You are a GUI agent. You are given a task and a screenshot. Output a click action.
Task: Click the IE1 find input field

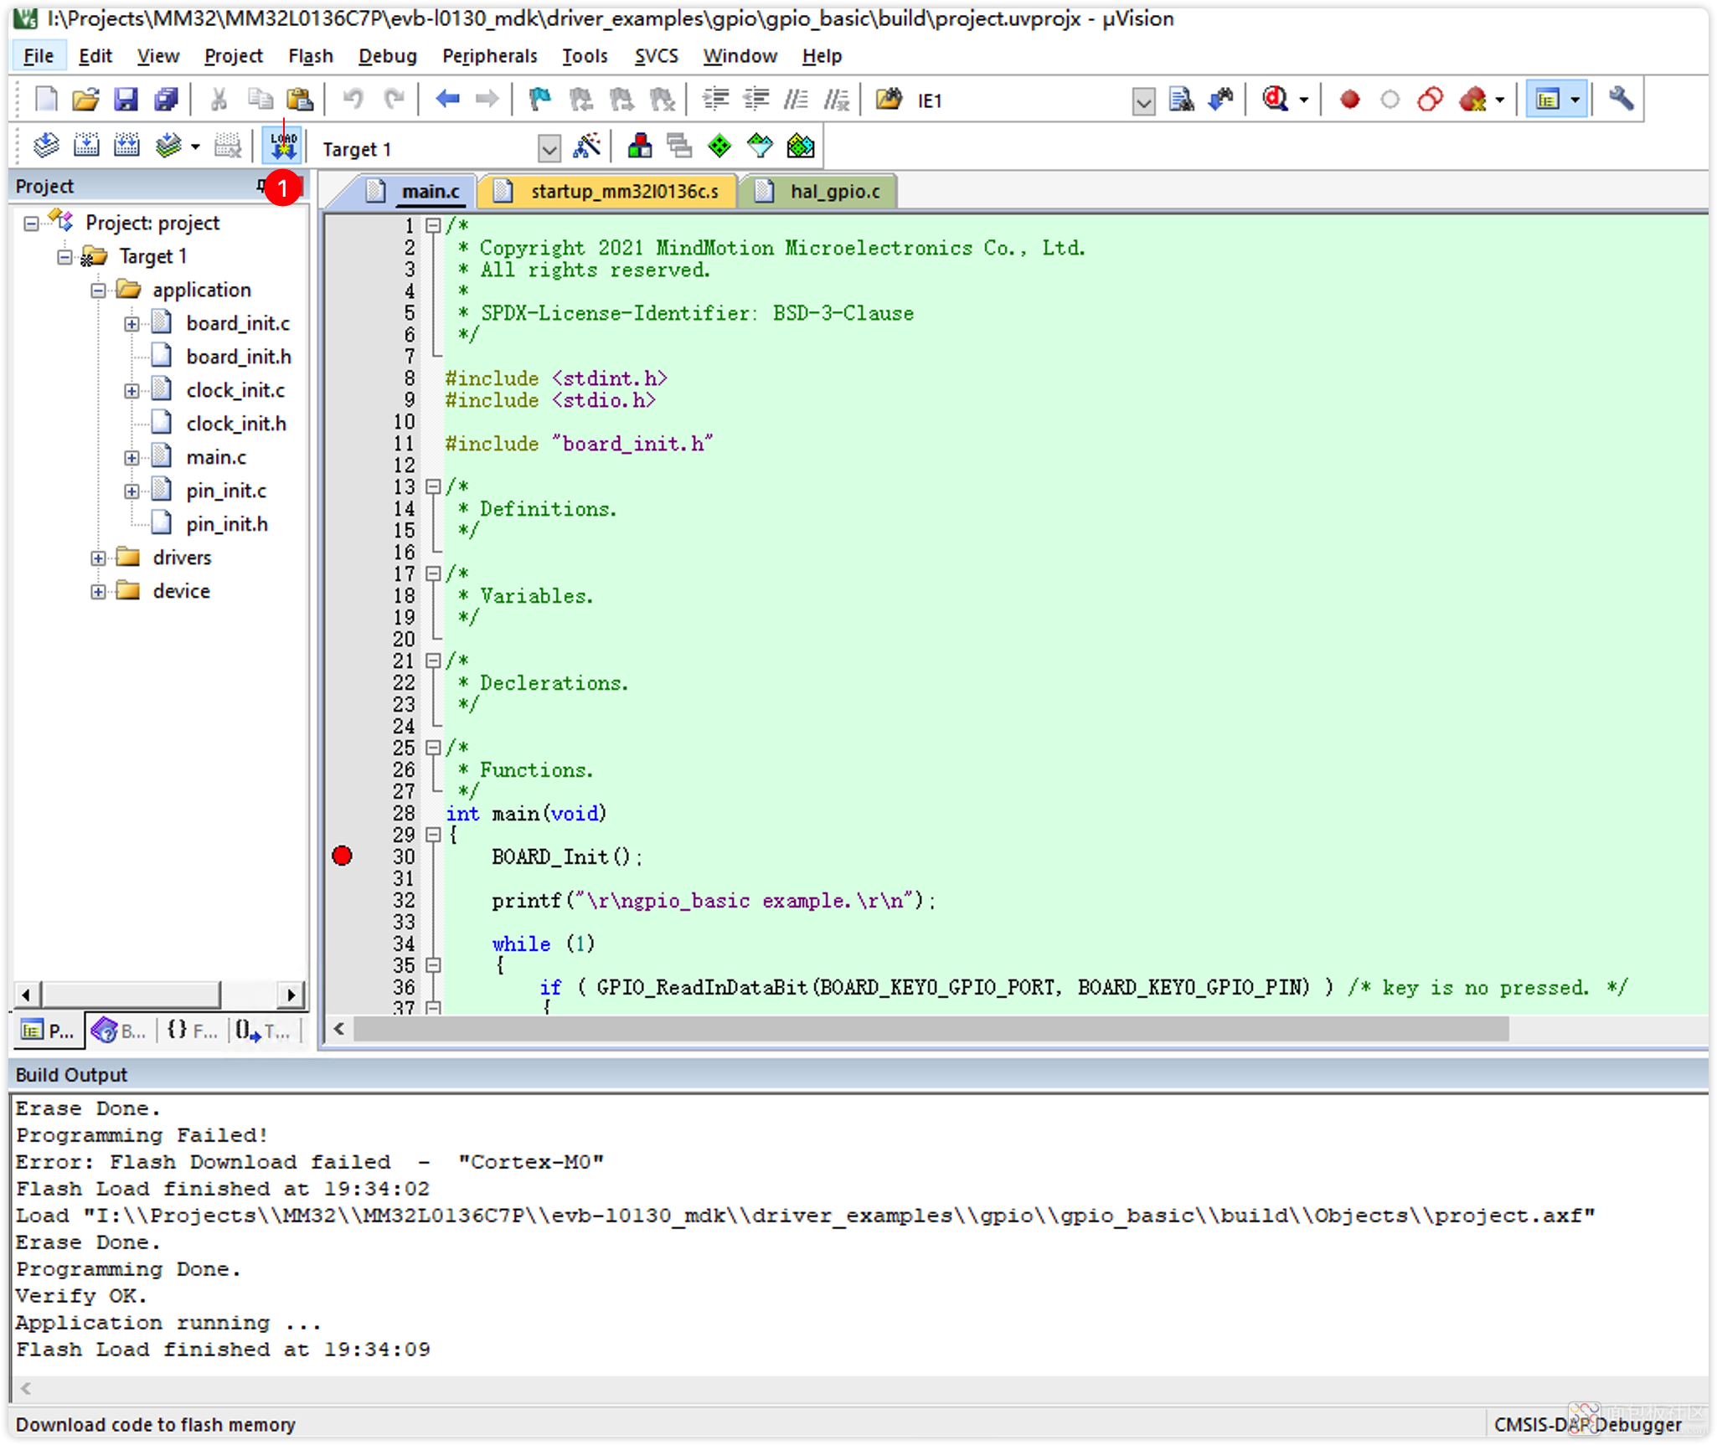(1023, 101)
